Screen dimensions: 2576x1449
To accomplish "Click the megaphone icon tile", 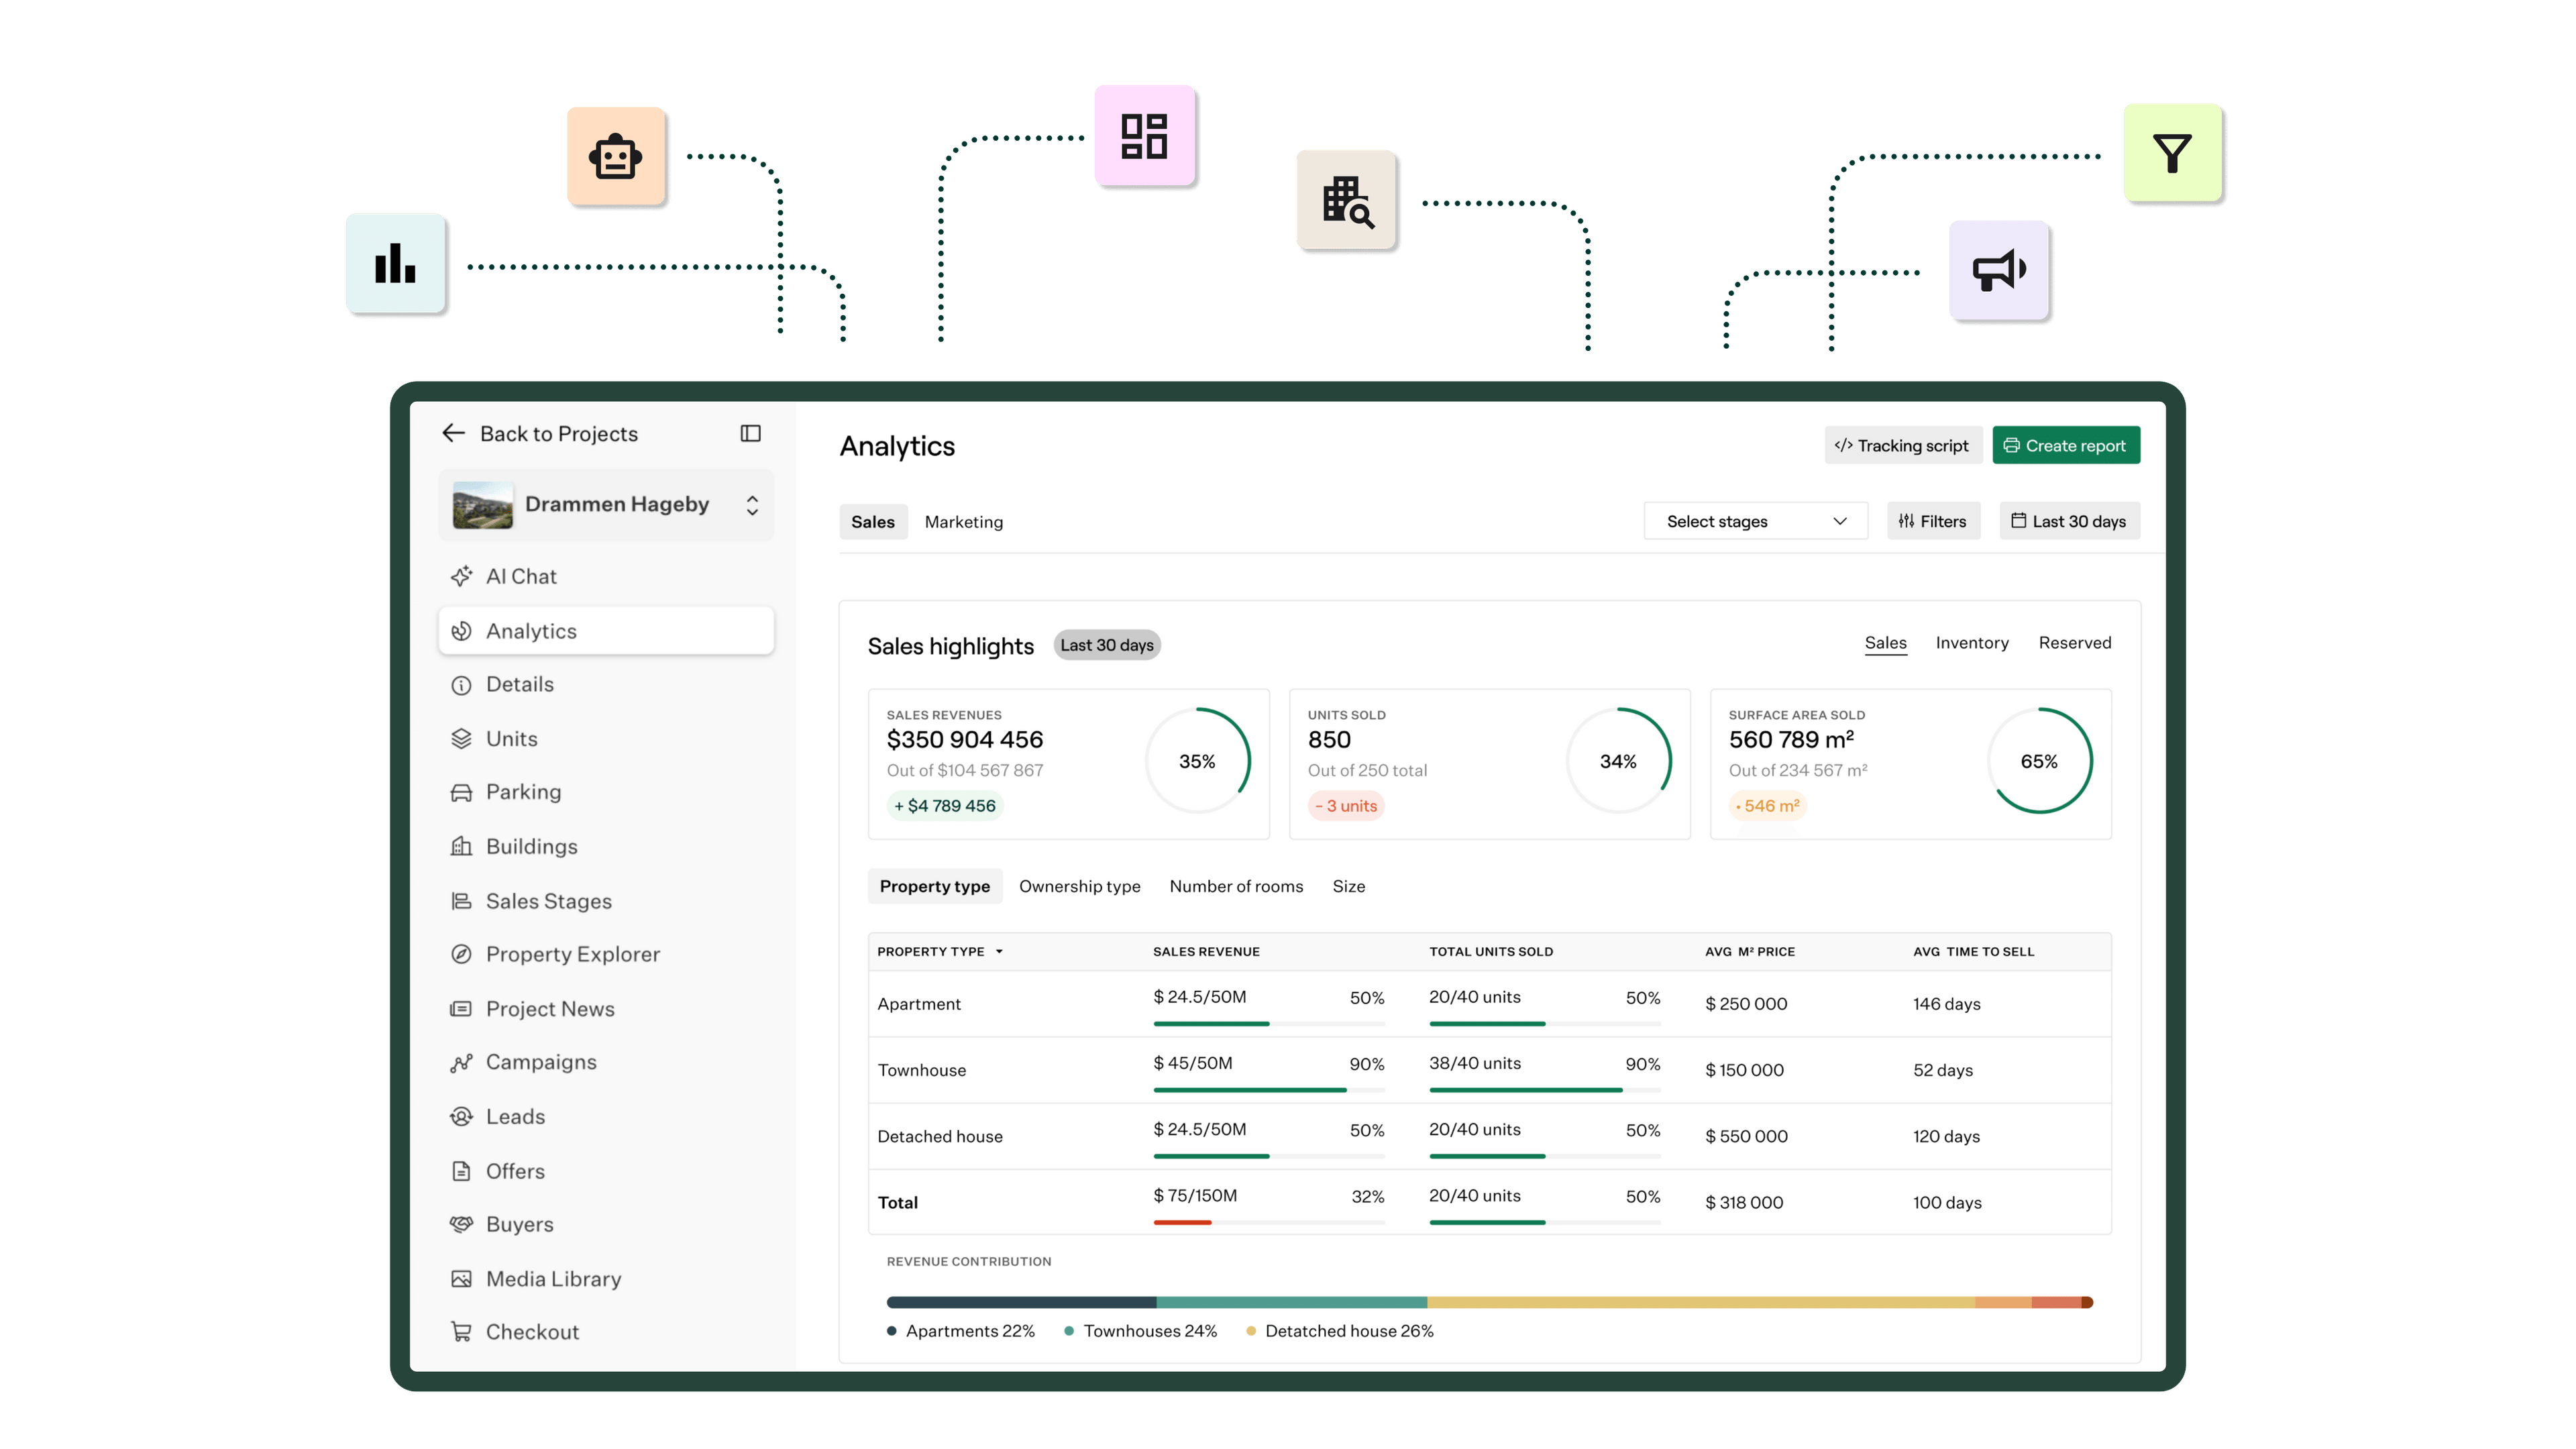I will coord(1998,270).
